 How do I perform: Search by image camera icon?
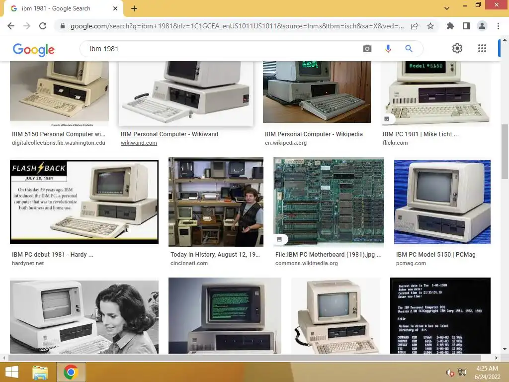(367, 49)
